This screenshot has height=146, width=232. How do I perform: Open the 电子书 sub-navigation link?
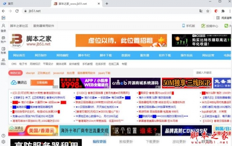coord(23,64)
